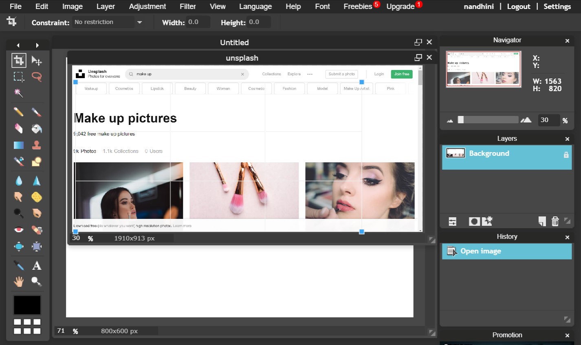
Task: Collapse toolbar using the left arrow
Action: [18, 45]
